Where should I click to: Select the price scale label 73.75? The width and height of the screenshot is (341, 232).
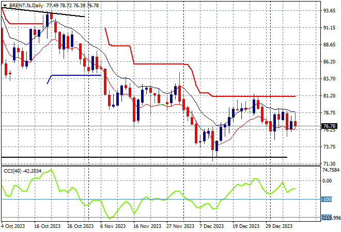(x=329, y=147)
